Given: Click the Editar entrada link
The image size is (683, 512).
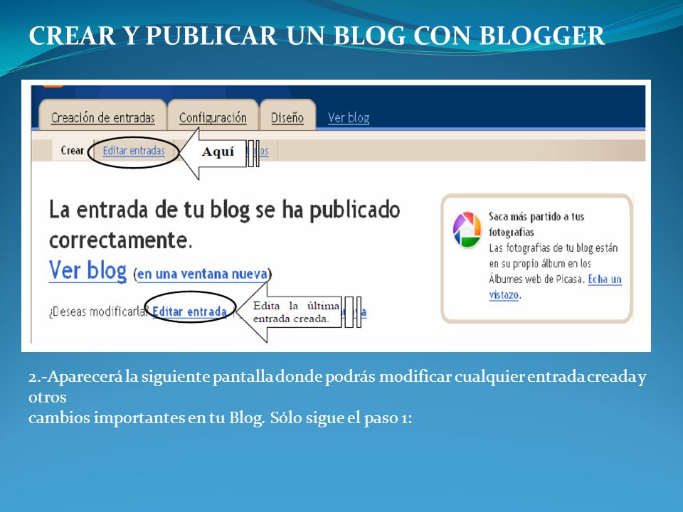Looking at the screenshot, I should tap(189, 311).
